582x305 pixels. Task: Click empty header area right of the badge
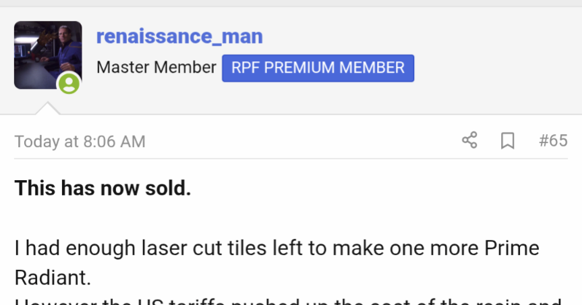[x=498, y=68]
